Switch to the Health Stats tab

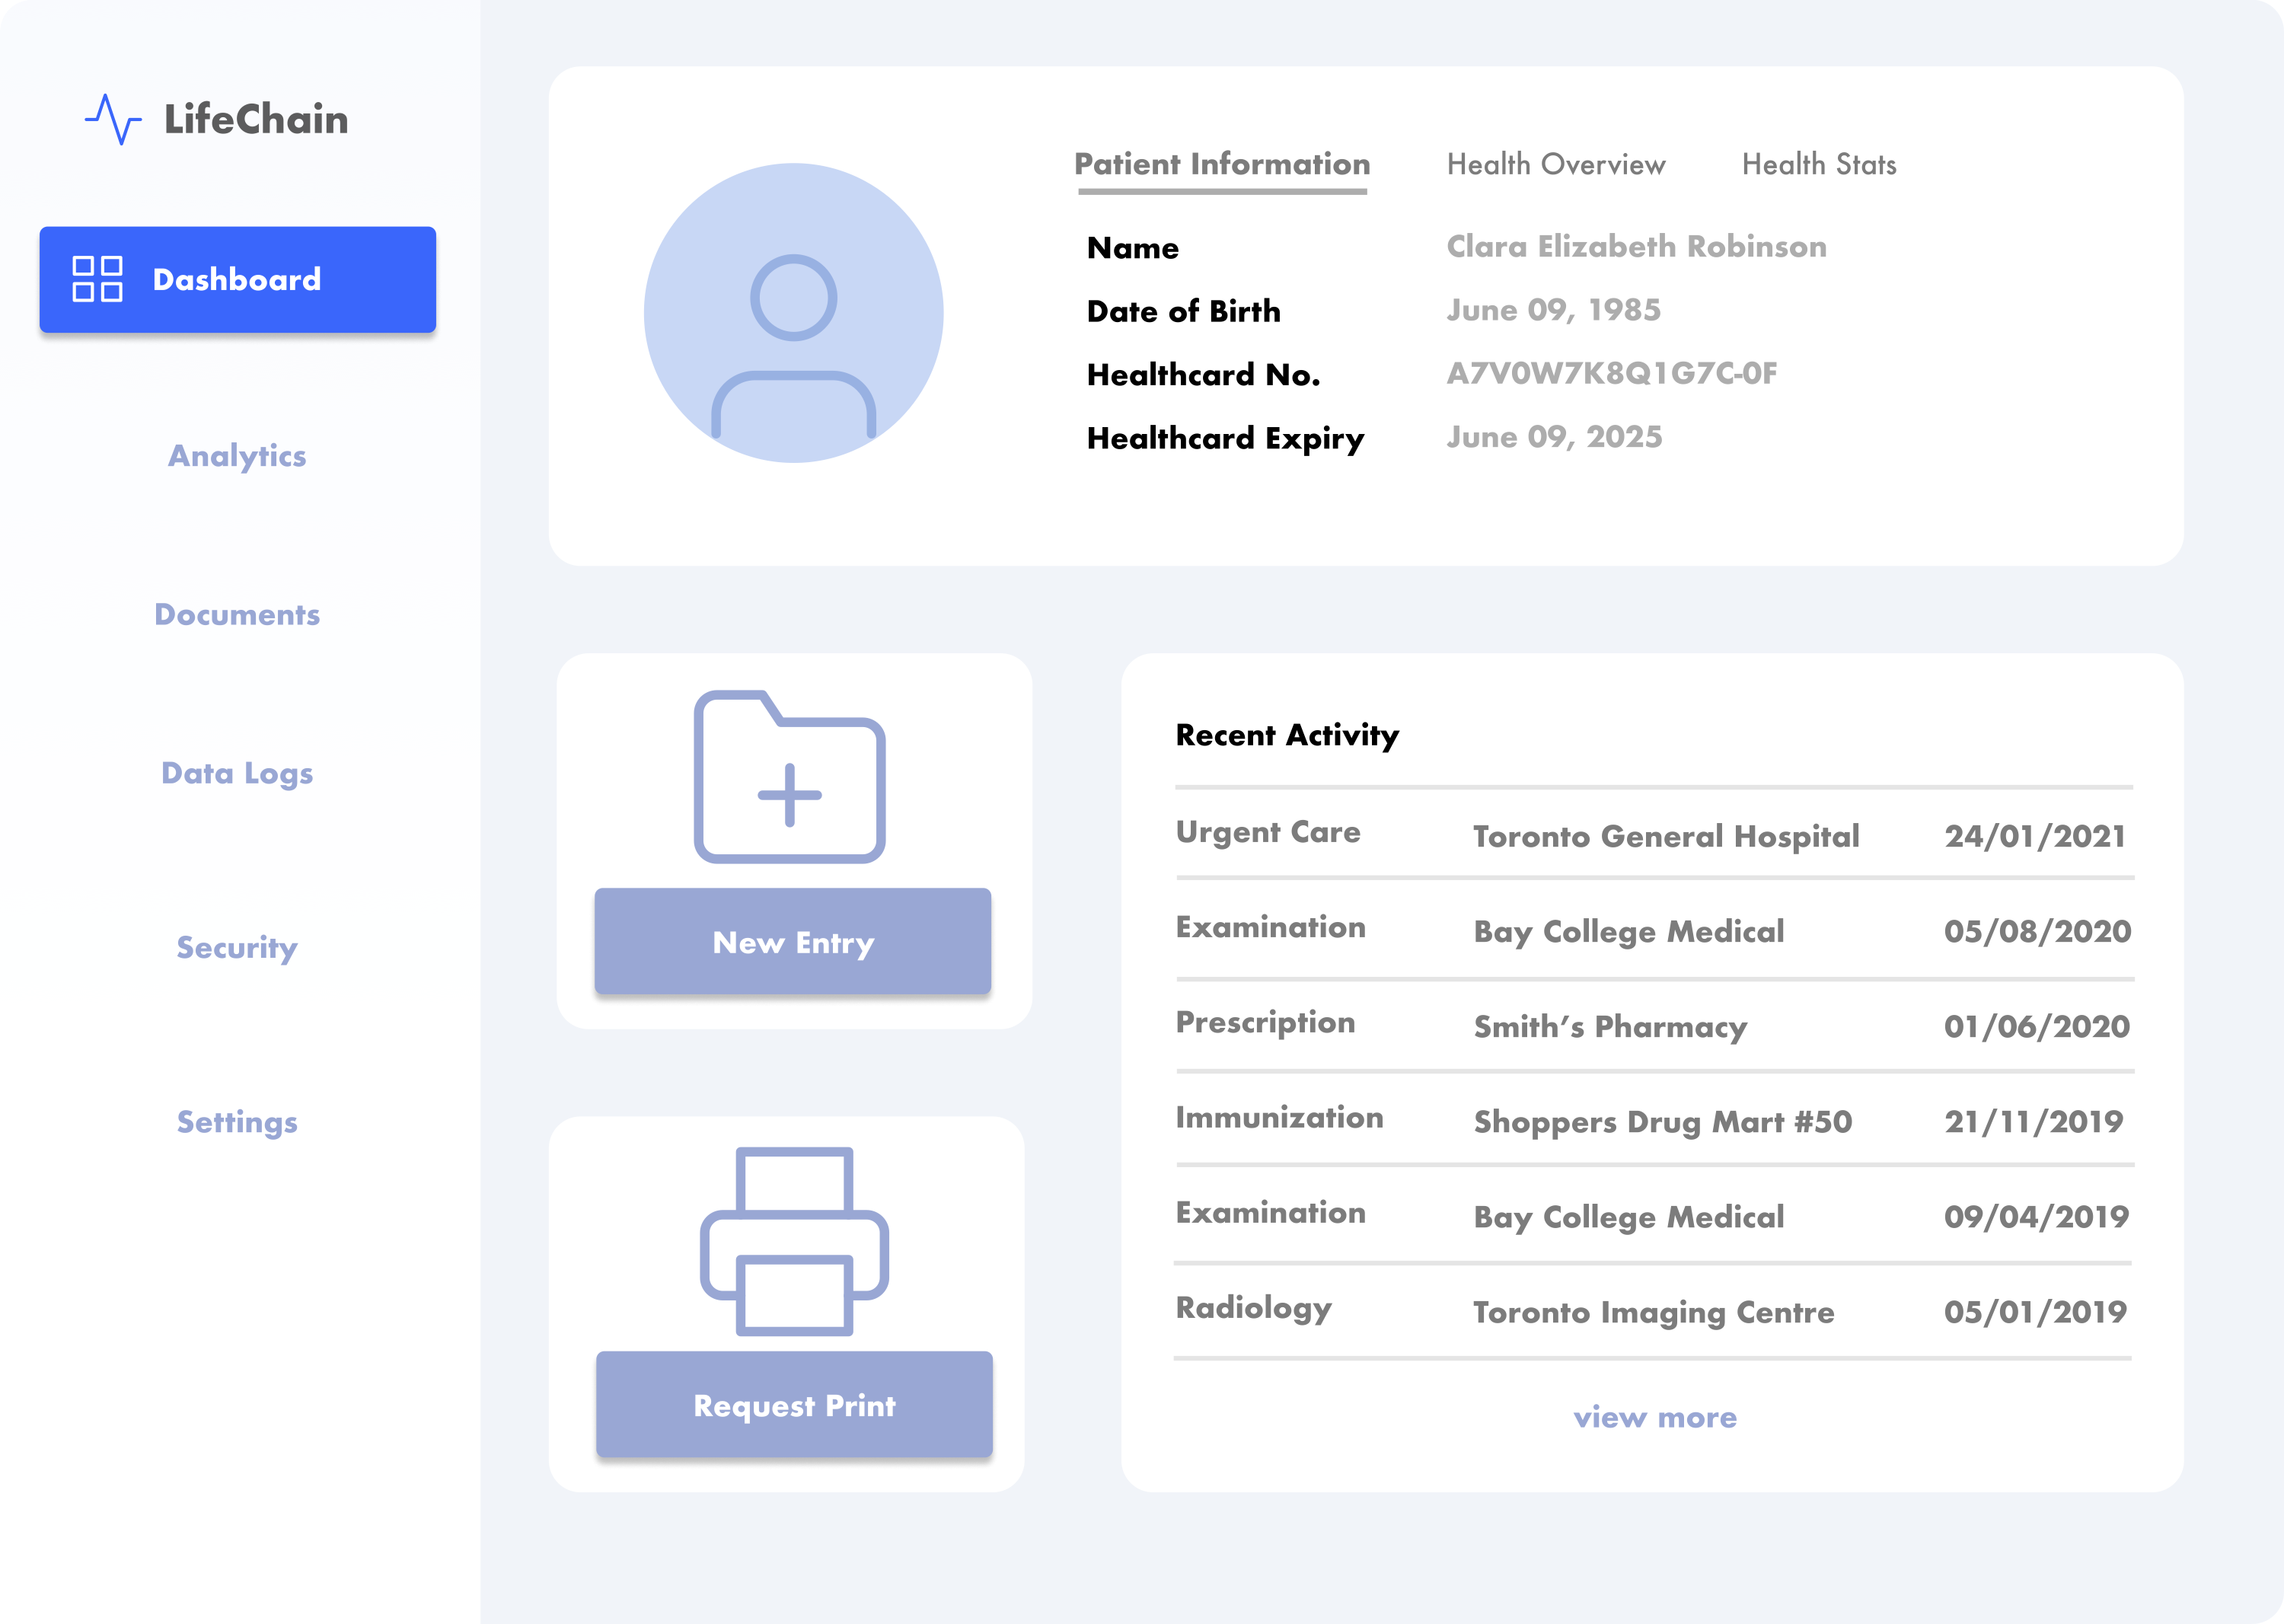(1819, 165)
